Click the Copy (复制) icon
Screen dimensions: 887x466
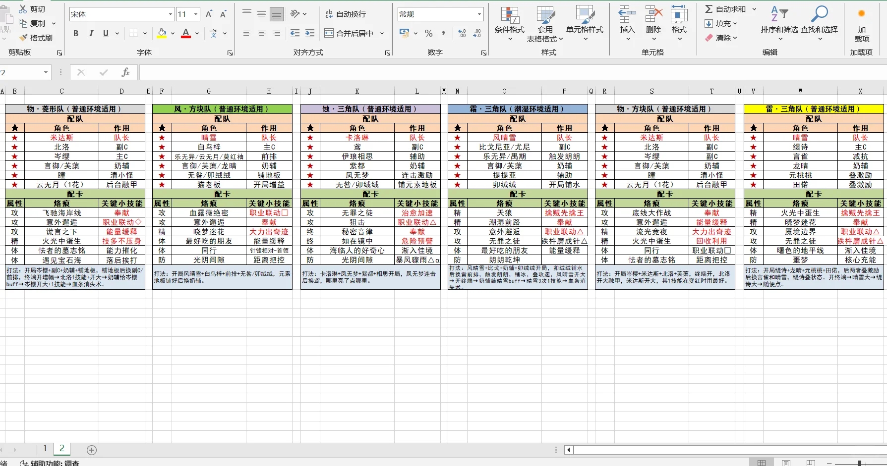pos(23,23)
